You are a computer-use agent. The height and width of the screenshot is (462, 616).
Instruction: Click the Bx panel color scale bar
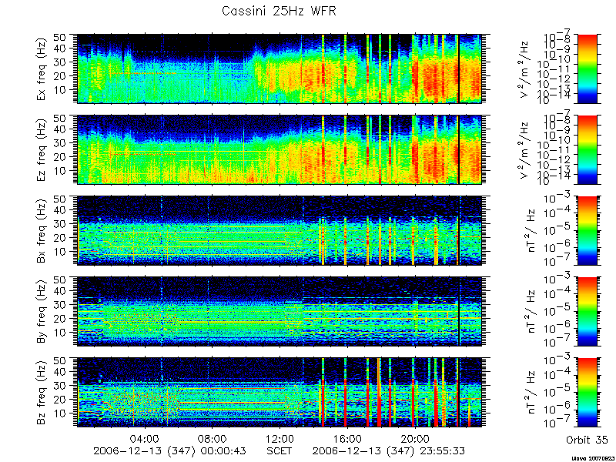point(587,230)
